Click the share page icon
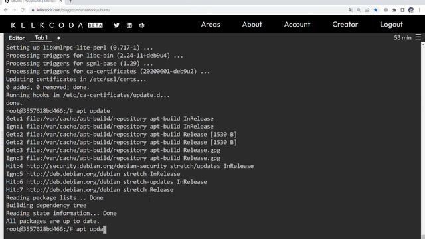425x239 pixels. [x=367, y=10]
